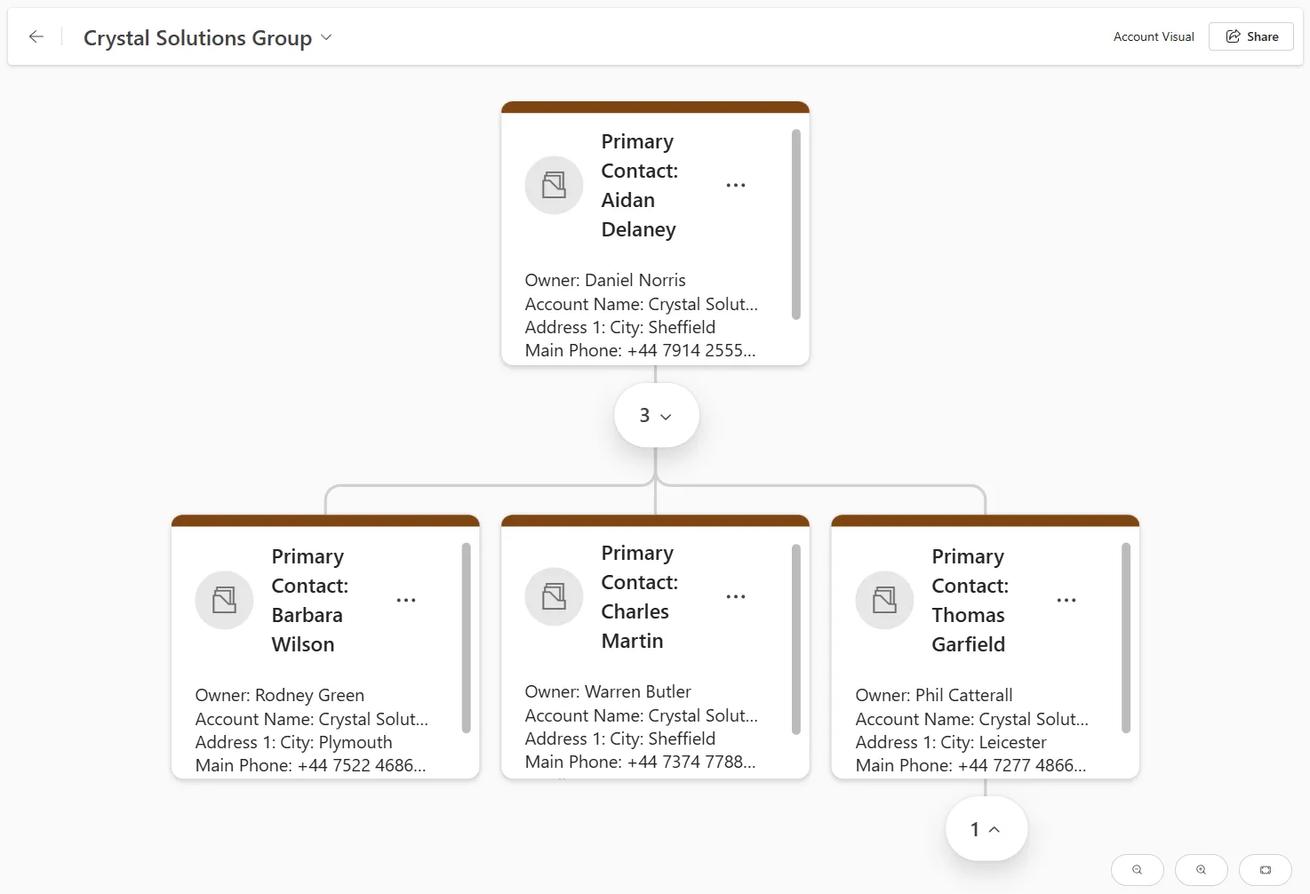
Task: Click the back arrow icon
Action: 36,36
